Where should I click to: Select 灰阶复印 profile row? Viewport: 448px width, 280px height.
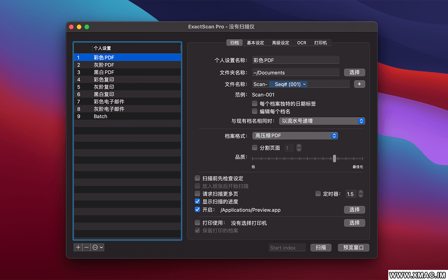(128, 87)
